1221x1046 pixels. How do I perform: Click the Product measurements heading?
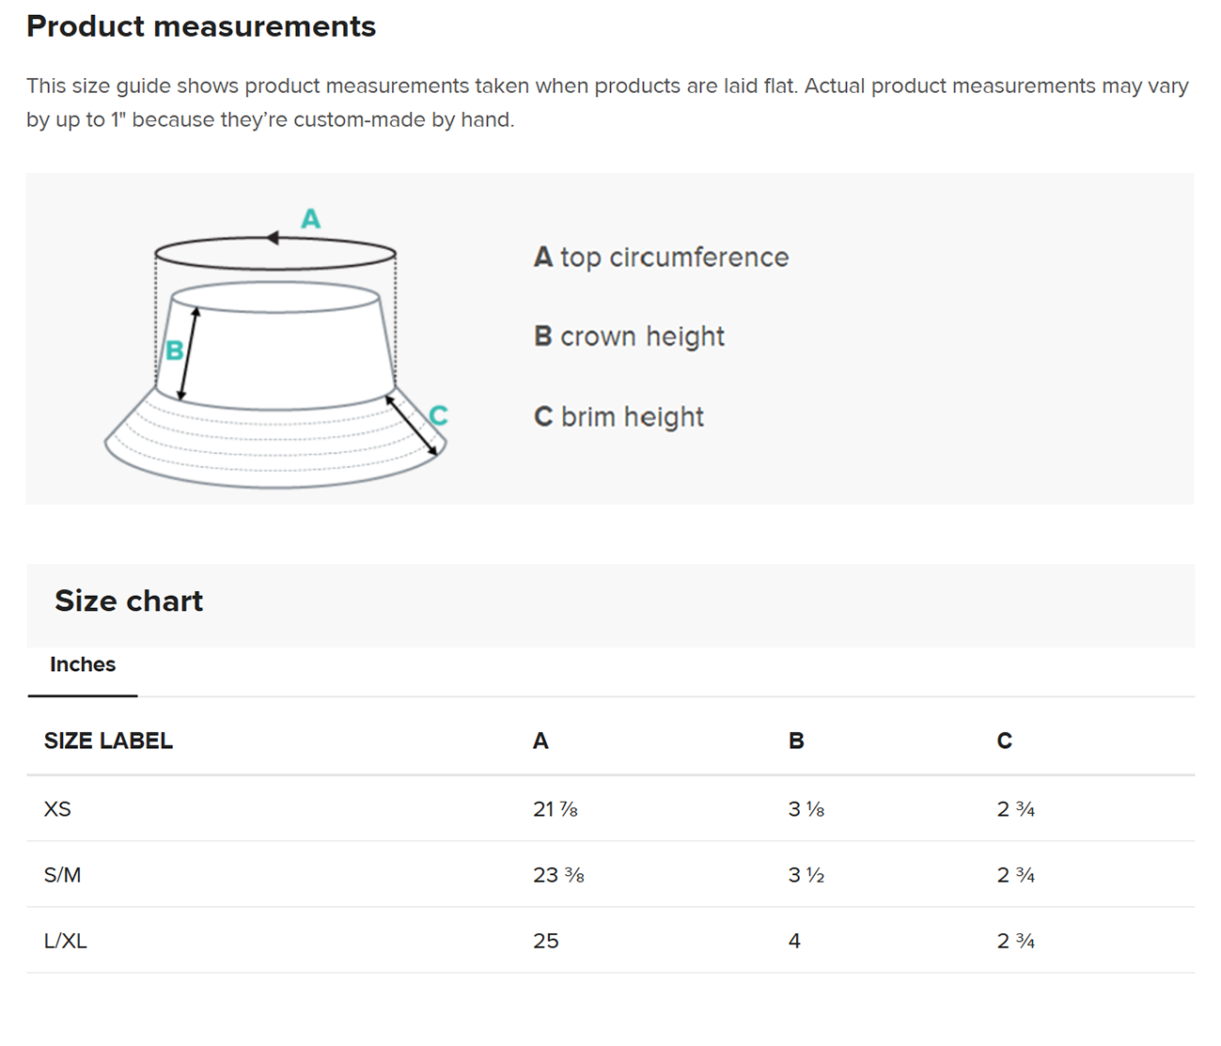click(201, 26)
